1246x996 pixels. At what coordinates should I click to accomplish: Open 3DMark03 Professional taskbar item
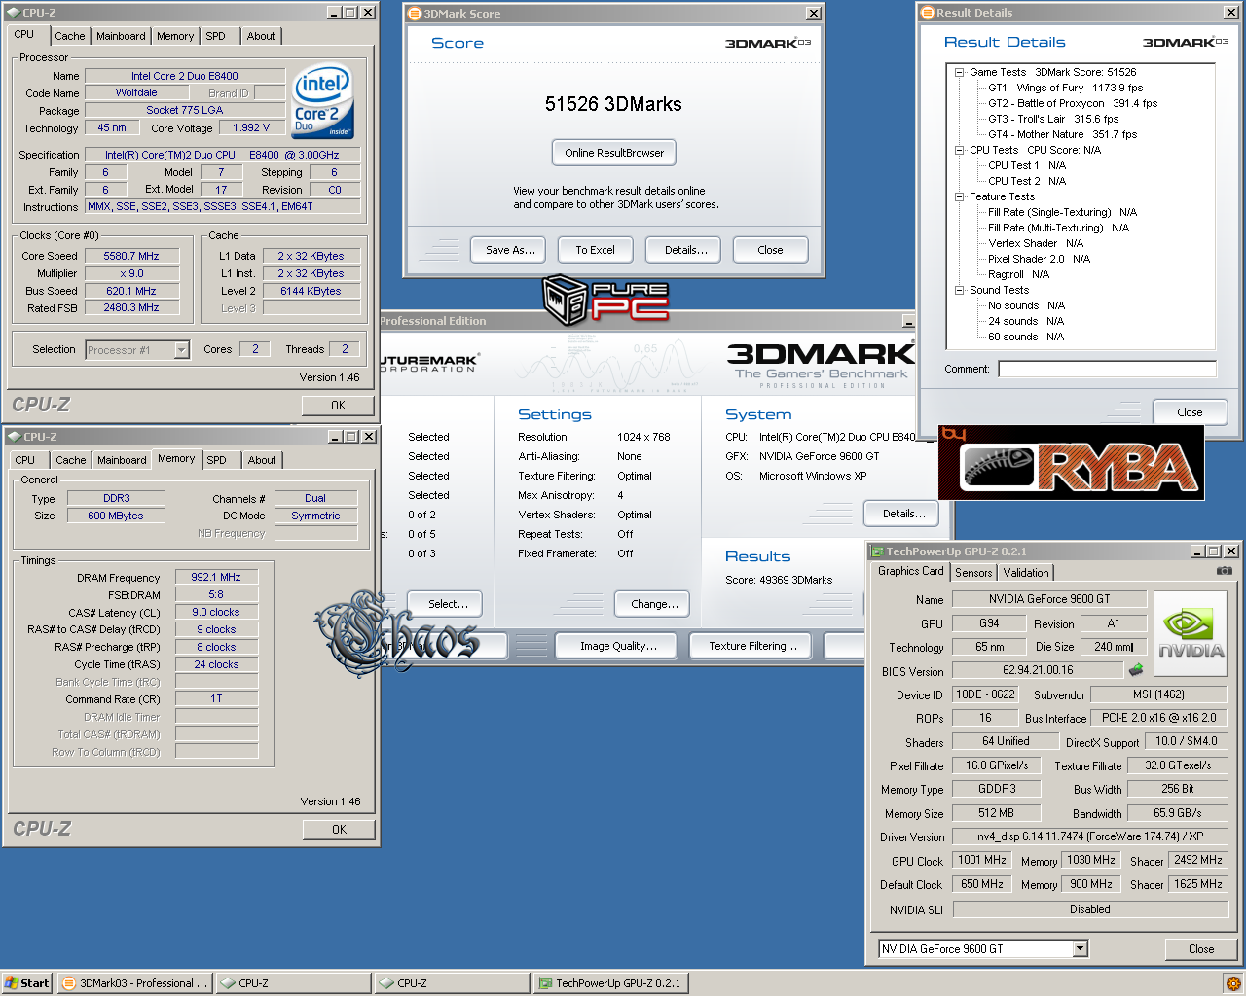(134, 983)
